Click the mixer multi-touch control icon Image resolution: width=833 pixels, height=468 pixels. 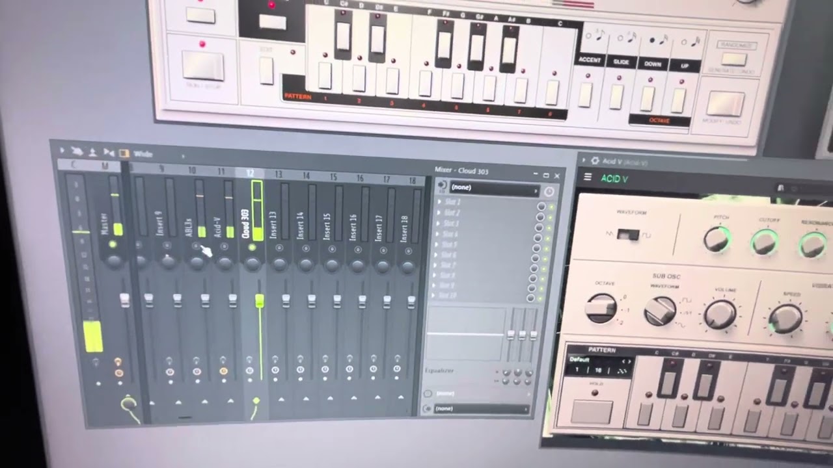point(77,151)
